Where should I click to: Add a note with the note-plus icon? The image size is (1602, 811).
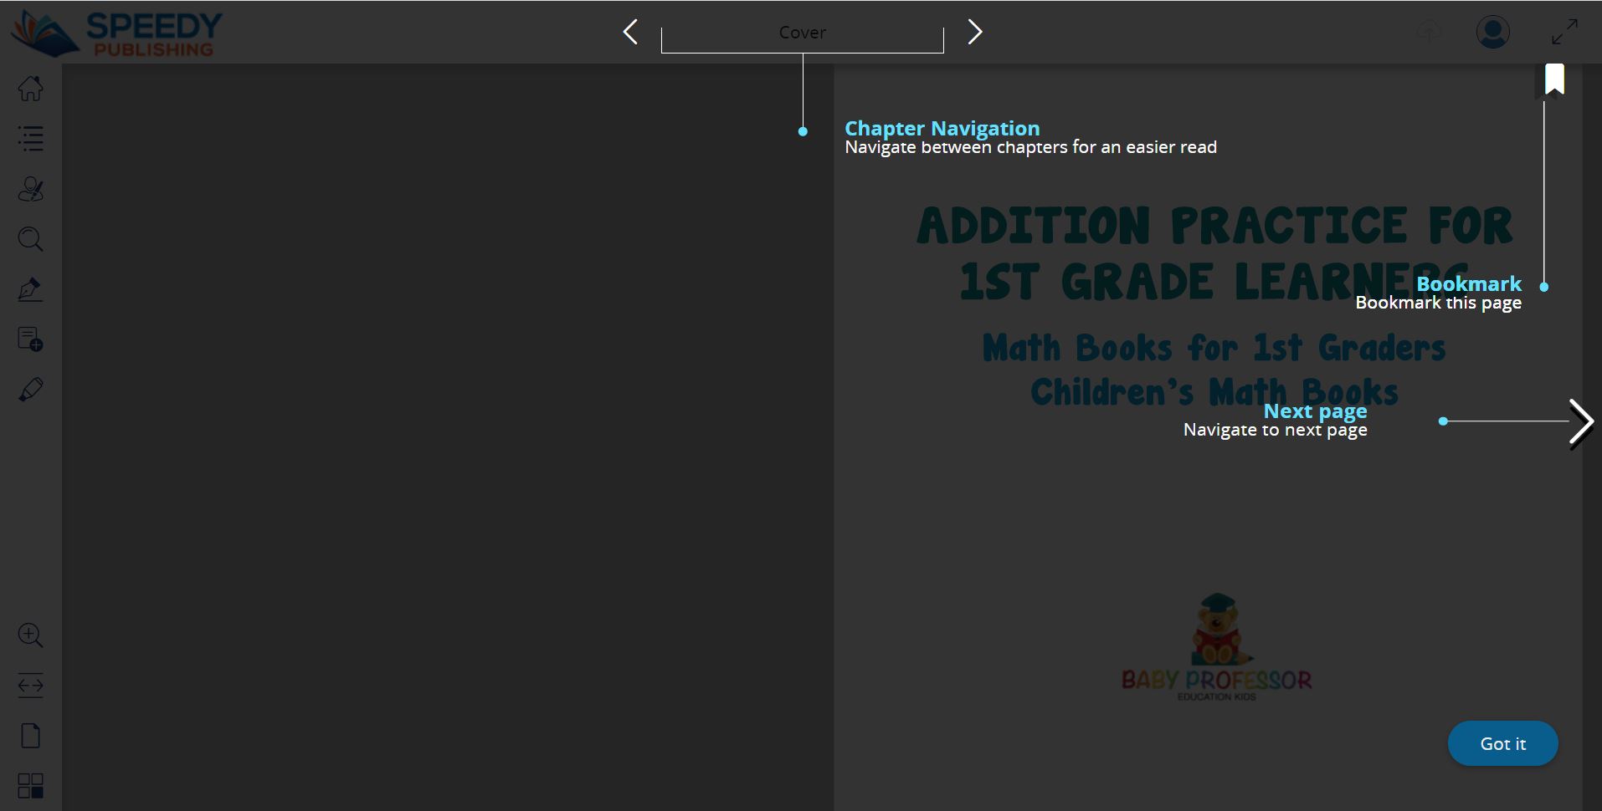pyautogui.click(x=31, y=339)
